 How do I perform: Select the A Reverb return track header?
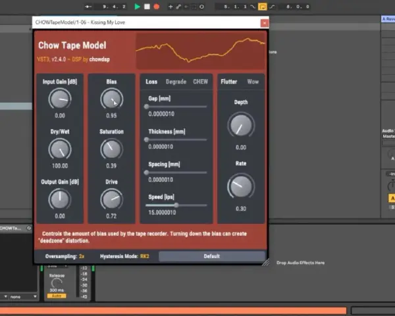pyautogui.click(x=388, y=19)
